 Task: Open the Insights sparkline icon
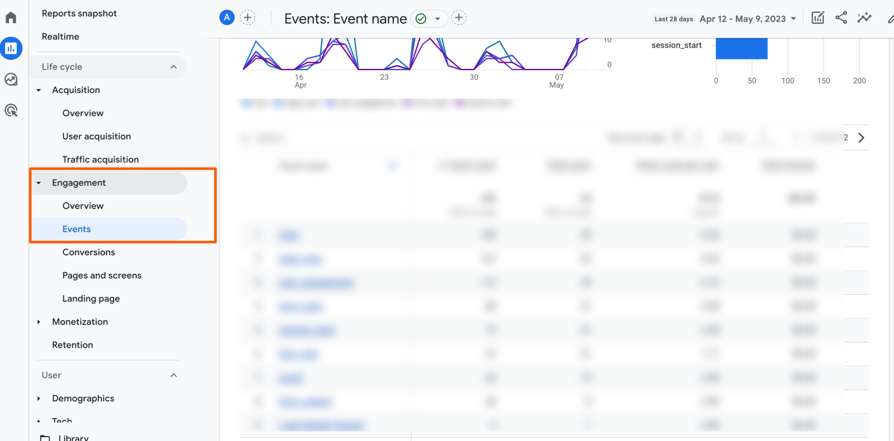pos(864,18)
